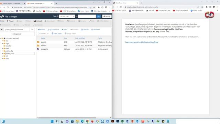Click Unselect All checkbox link

pos(43,33)
